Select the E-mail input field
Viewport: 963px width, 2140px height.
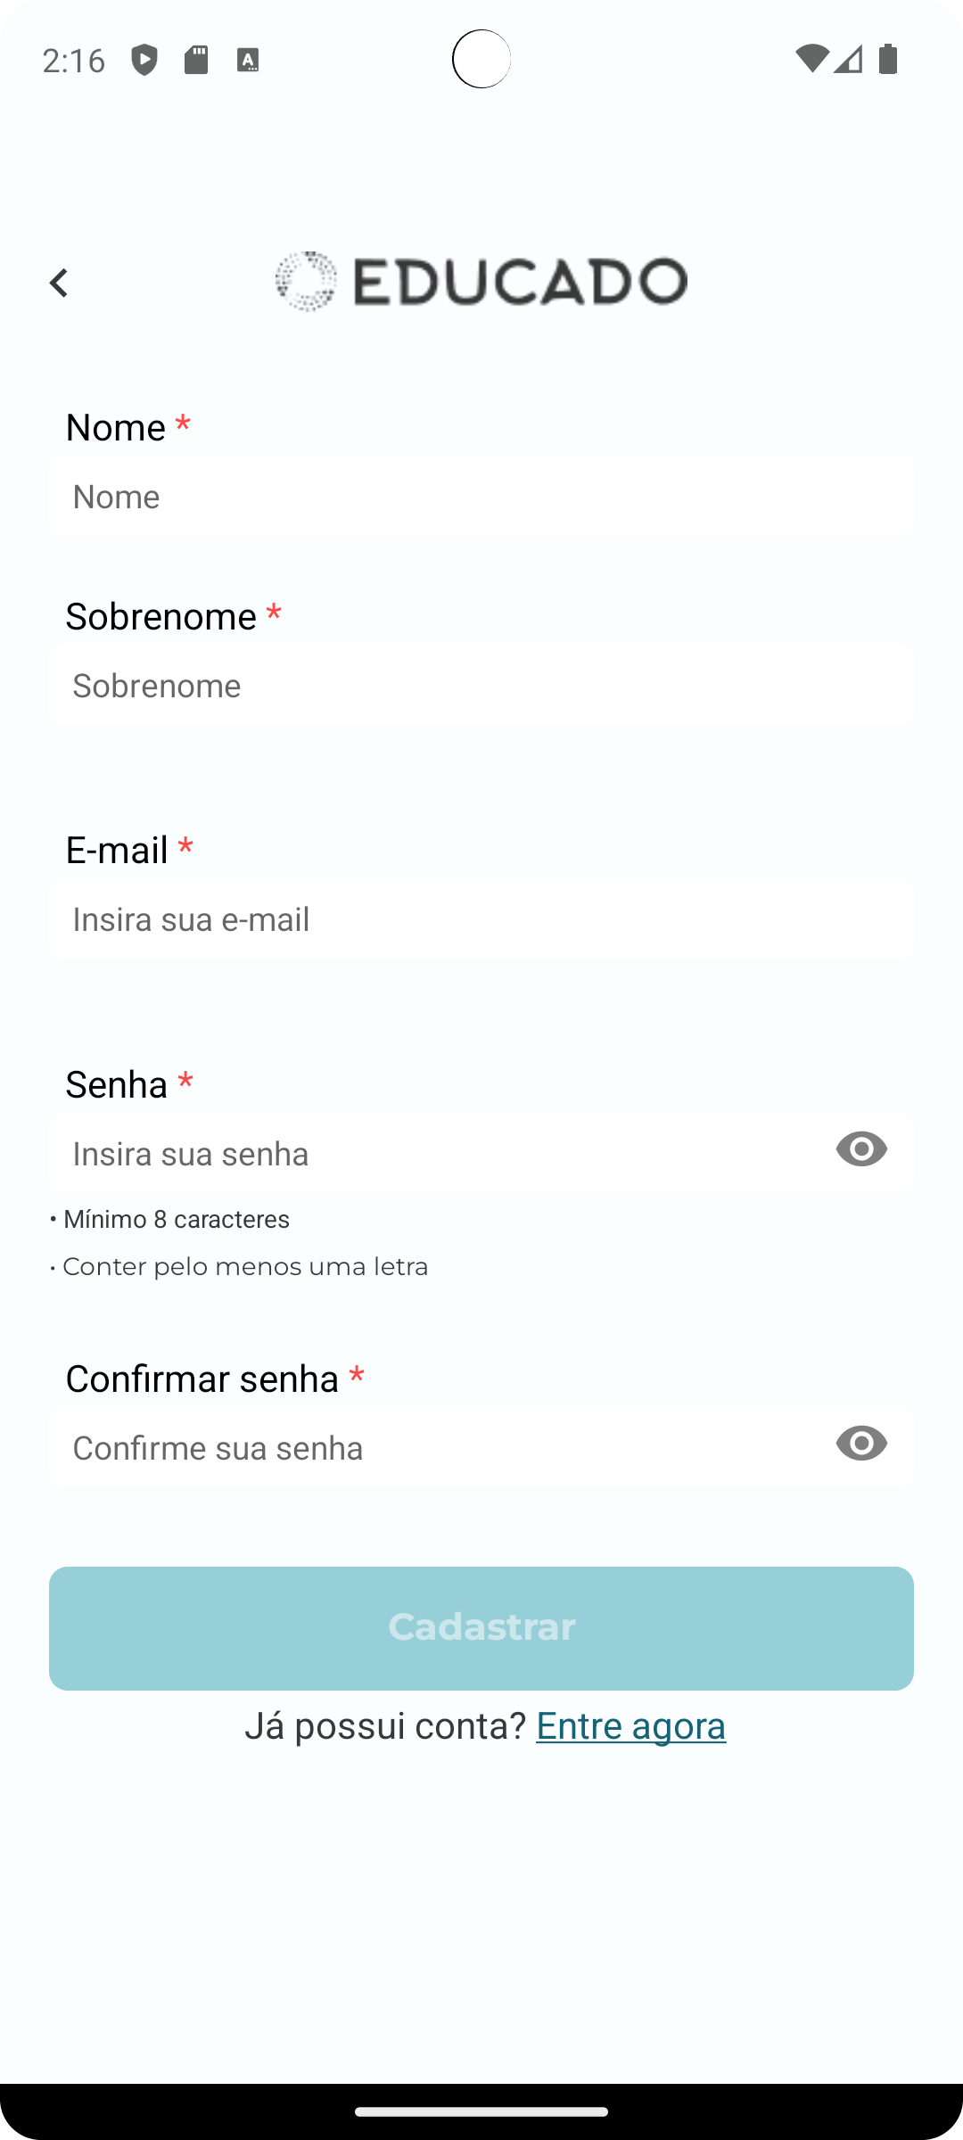[481, 919]
